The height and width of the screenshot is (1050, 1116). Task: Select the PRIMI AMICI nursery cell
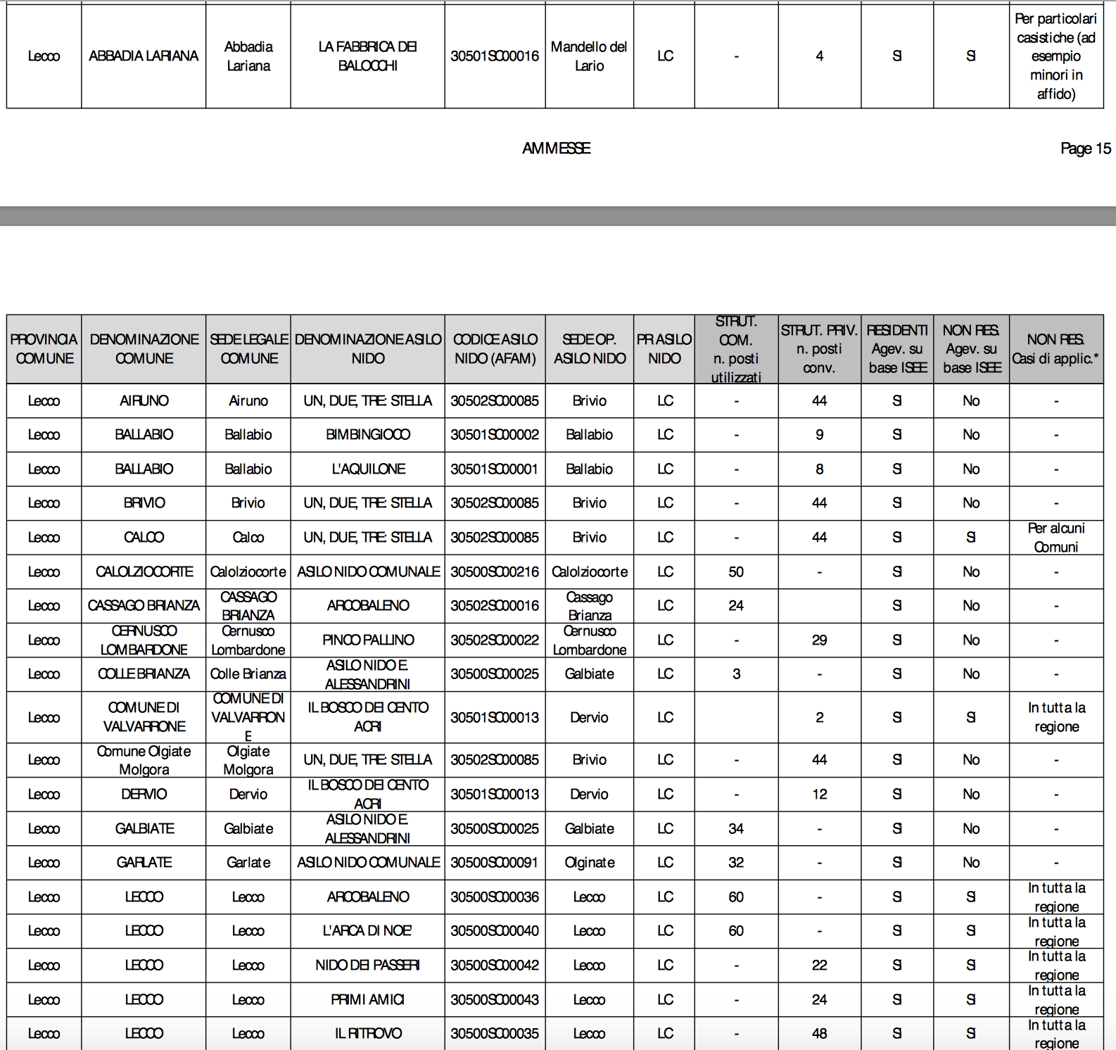click(x=367, y=1000)
